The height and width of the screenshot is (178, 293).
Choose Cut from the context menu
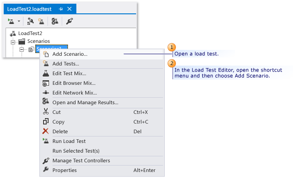click(x=102, y=112)
